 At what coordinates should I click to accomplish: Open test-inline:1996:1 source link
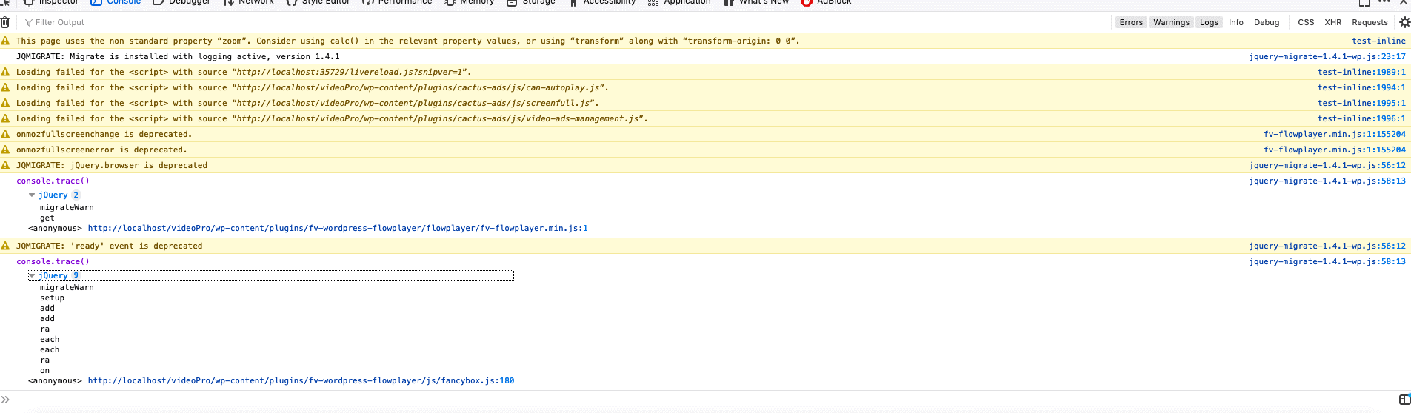[x=1361, y=118]
